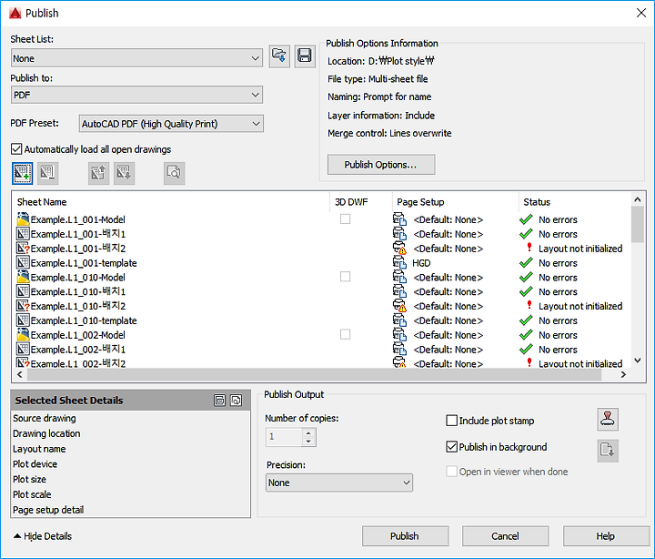Click layout icon of Example.L1_010-template
Screen dimensions: 655x559
[23, 320]
